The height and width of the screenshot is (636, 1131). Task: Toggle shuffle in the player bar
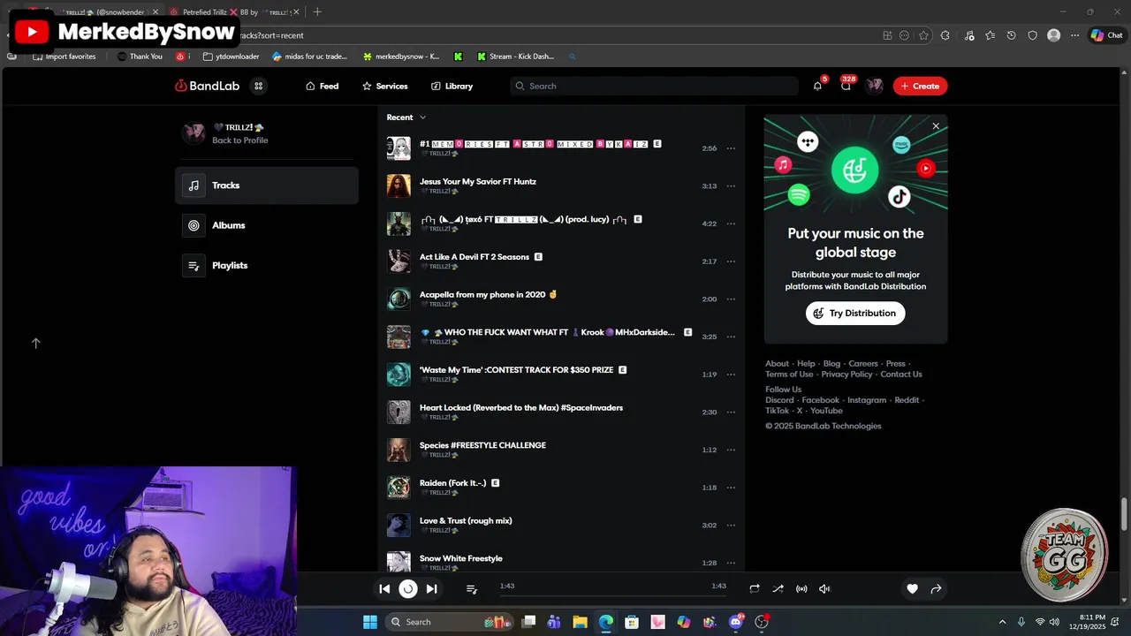778,588
